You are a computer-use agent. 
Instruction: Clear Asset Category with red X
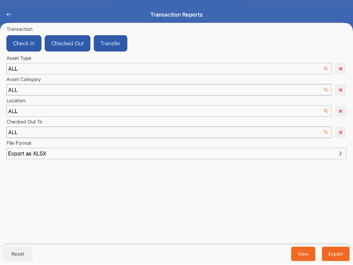point(340,90)
